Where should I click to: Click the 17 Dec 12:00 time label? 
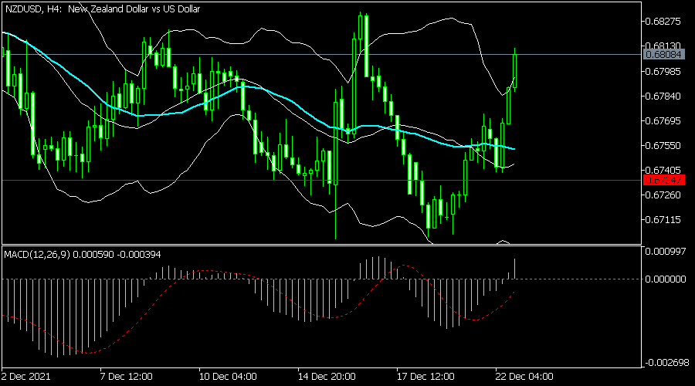pyautogui.click(x=425, y=377)
